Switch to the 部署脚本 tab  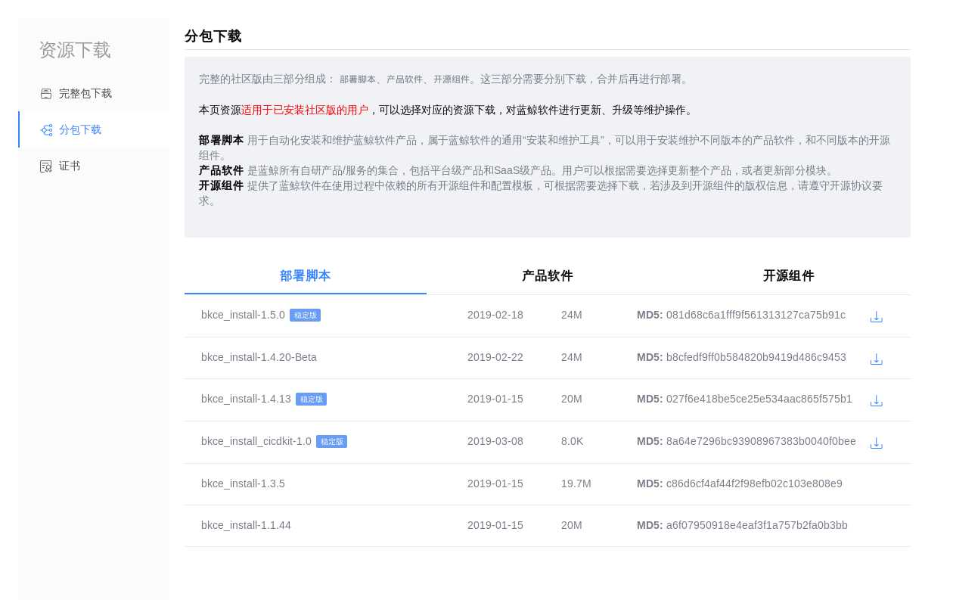tap(306, 276)
